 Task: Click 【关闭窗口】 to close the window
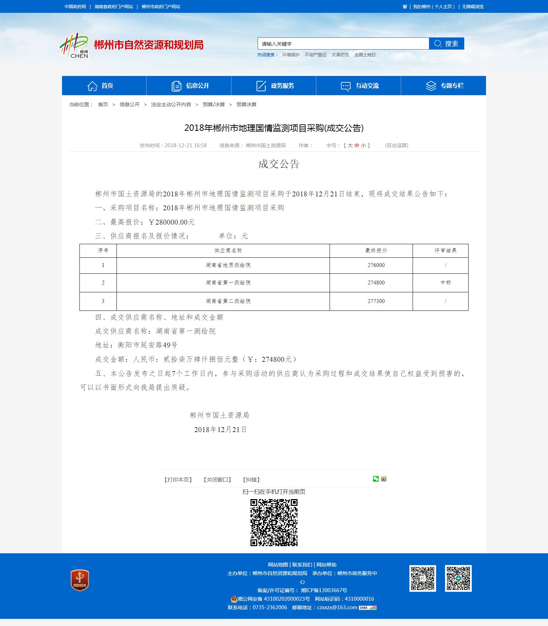(x=217, y=480)
